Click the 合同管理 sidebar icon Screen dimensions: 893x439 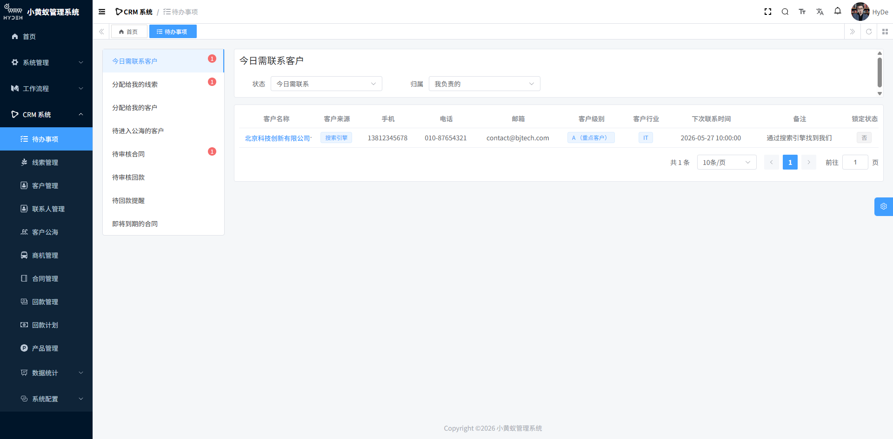click(24, 278)
